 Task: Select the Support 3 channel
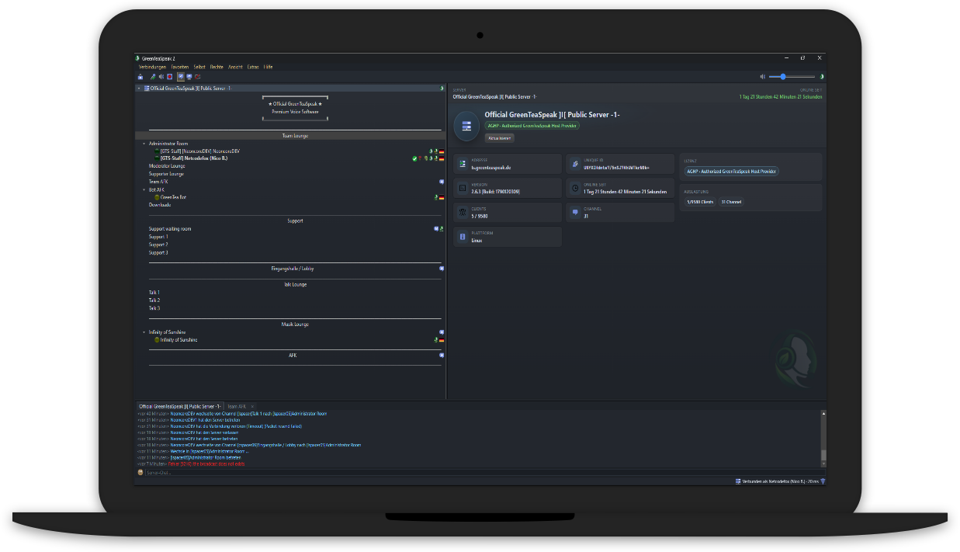coord(158,252)
